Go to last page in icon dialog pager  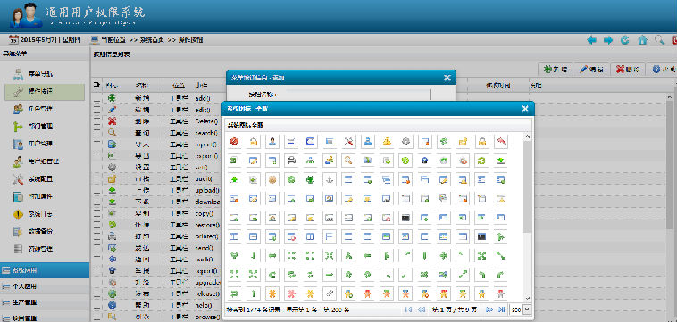(501, 310)
